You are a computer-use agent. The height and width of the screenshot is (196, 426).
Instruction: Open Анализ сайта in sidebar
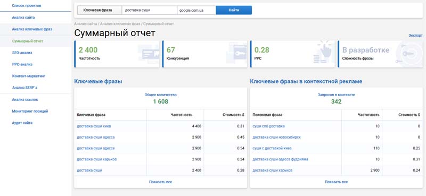(23, 18)
